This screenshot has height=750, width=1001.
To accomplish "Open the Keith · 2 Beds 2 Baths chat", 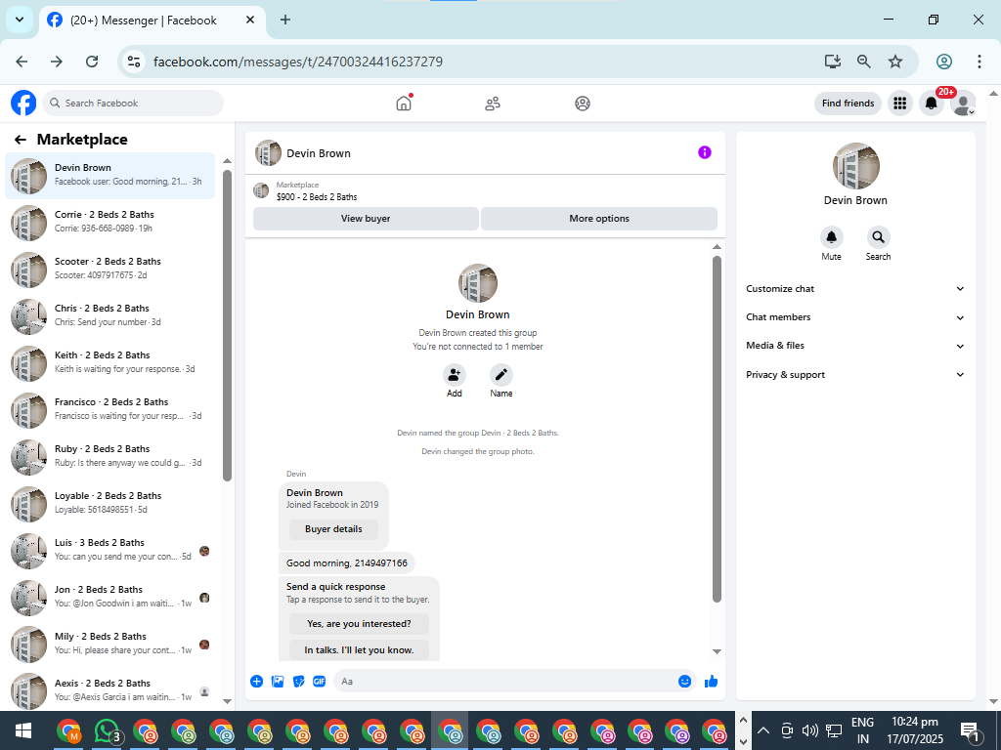I will [109, 362].
